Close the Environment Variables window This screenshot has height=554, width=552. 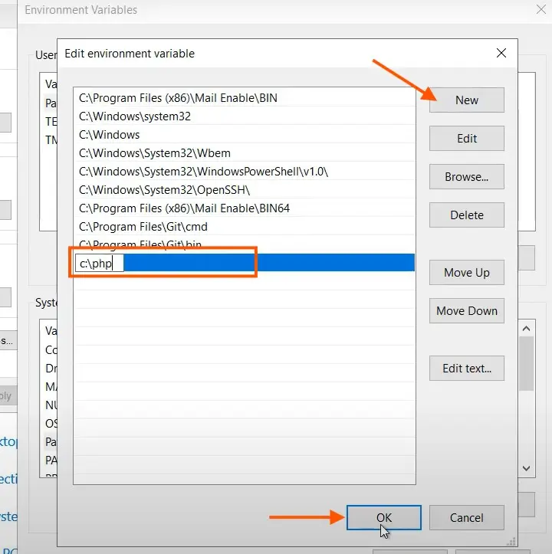[541, 9]
